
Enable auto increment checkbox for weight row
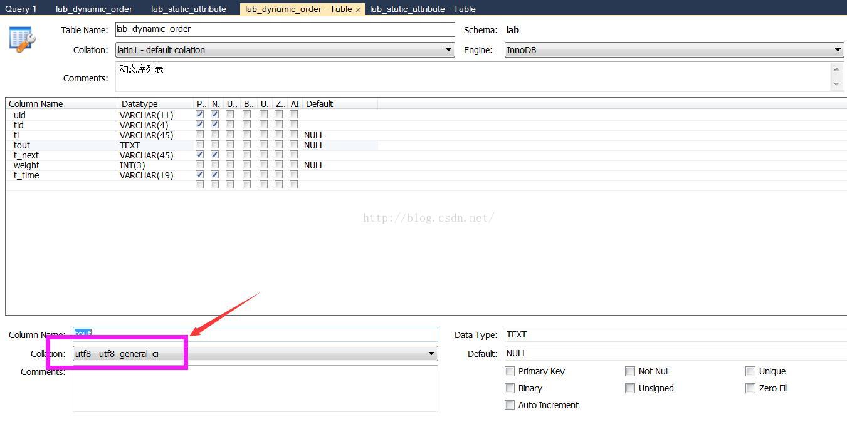click(x=293, y=165)
